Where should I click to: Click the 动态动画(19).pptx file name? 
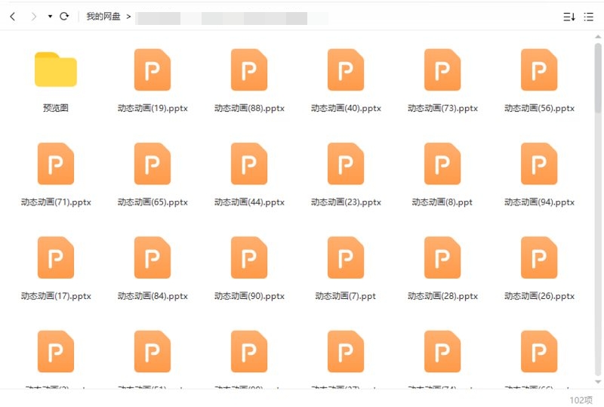[153, 108]
